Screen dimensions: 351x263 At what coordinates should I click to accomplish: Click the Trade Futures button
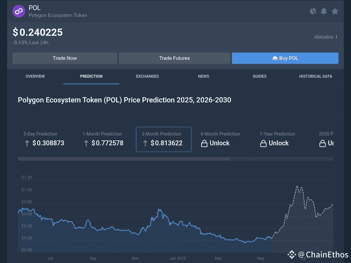pos(175,58)
